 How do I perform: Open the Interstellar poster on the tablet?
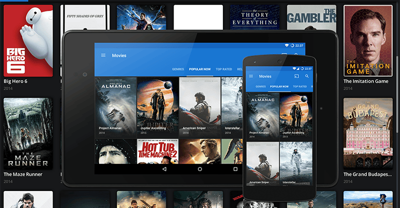232,107
